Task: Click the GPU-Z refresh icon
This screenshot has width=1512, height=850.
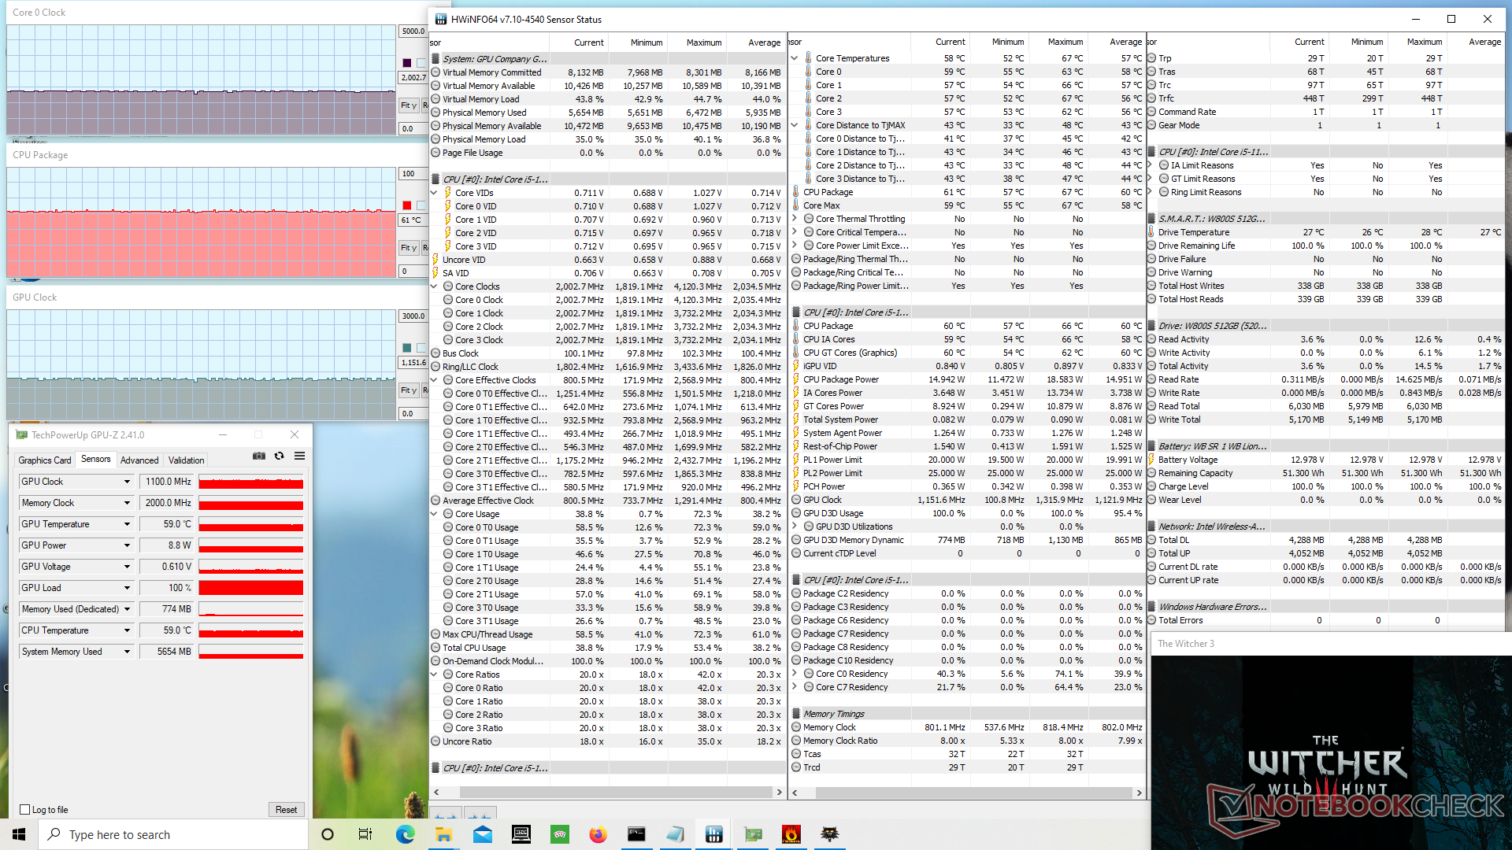Action: pos(279,456)
